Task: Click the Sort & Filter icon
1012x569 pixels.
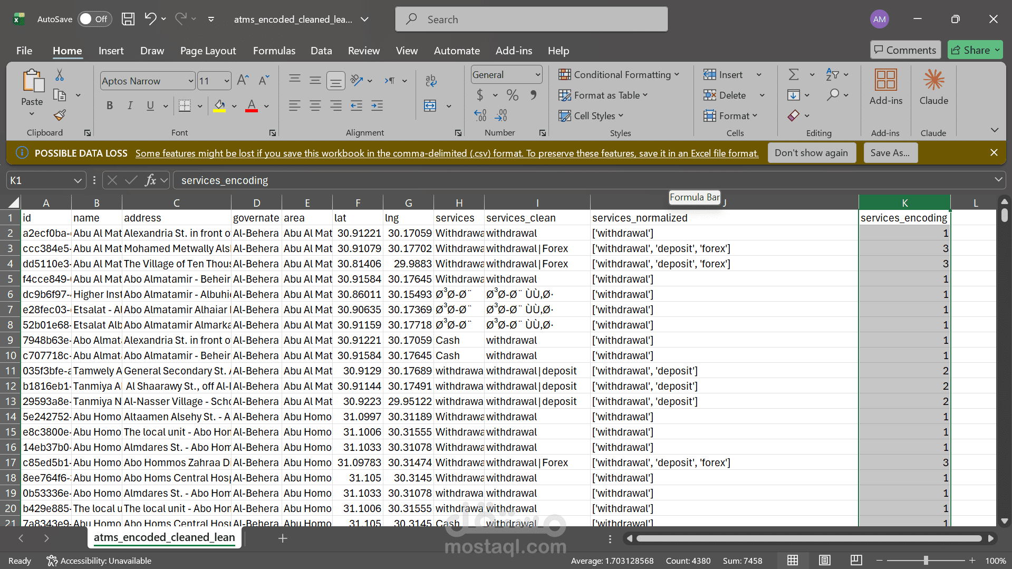Action: (832, 75)
